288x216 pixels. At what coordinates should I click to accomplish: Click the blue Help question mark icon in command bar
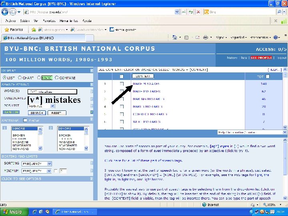(x=275, y=38)
